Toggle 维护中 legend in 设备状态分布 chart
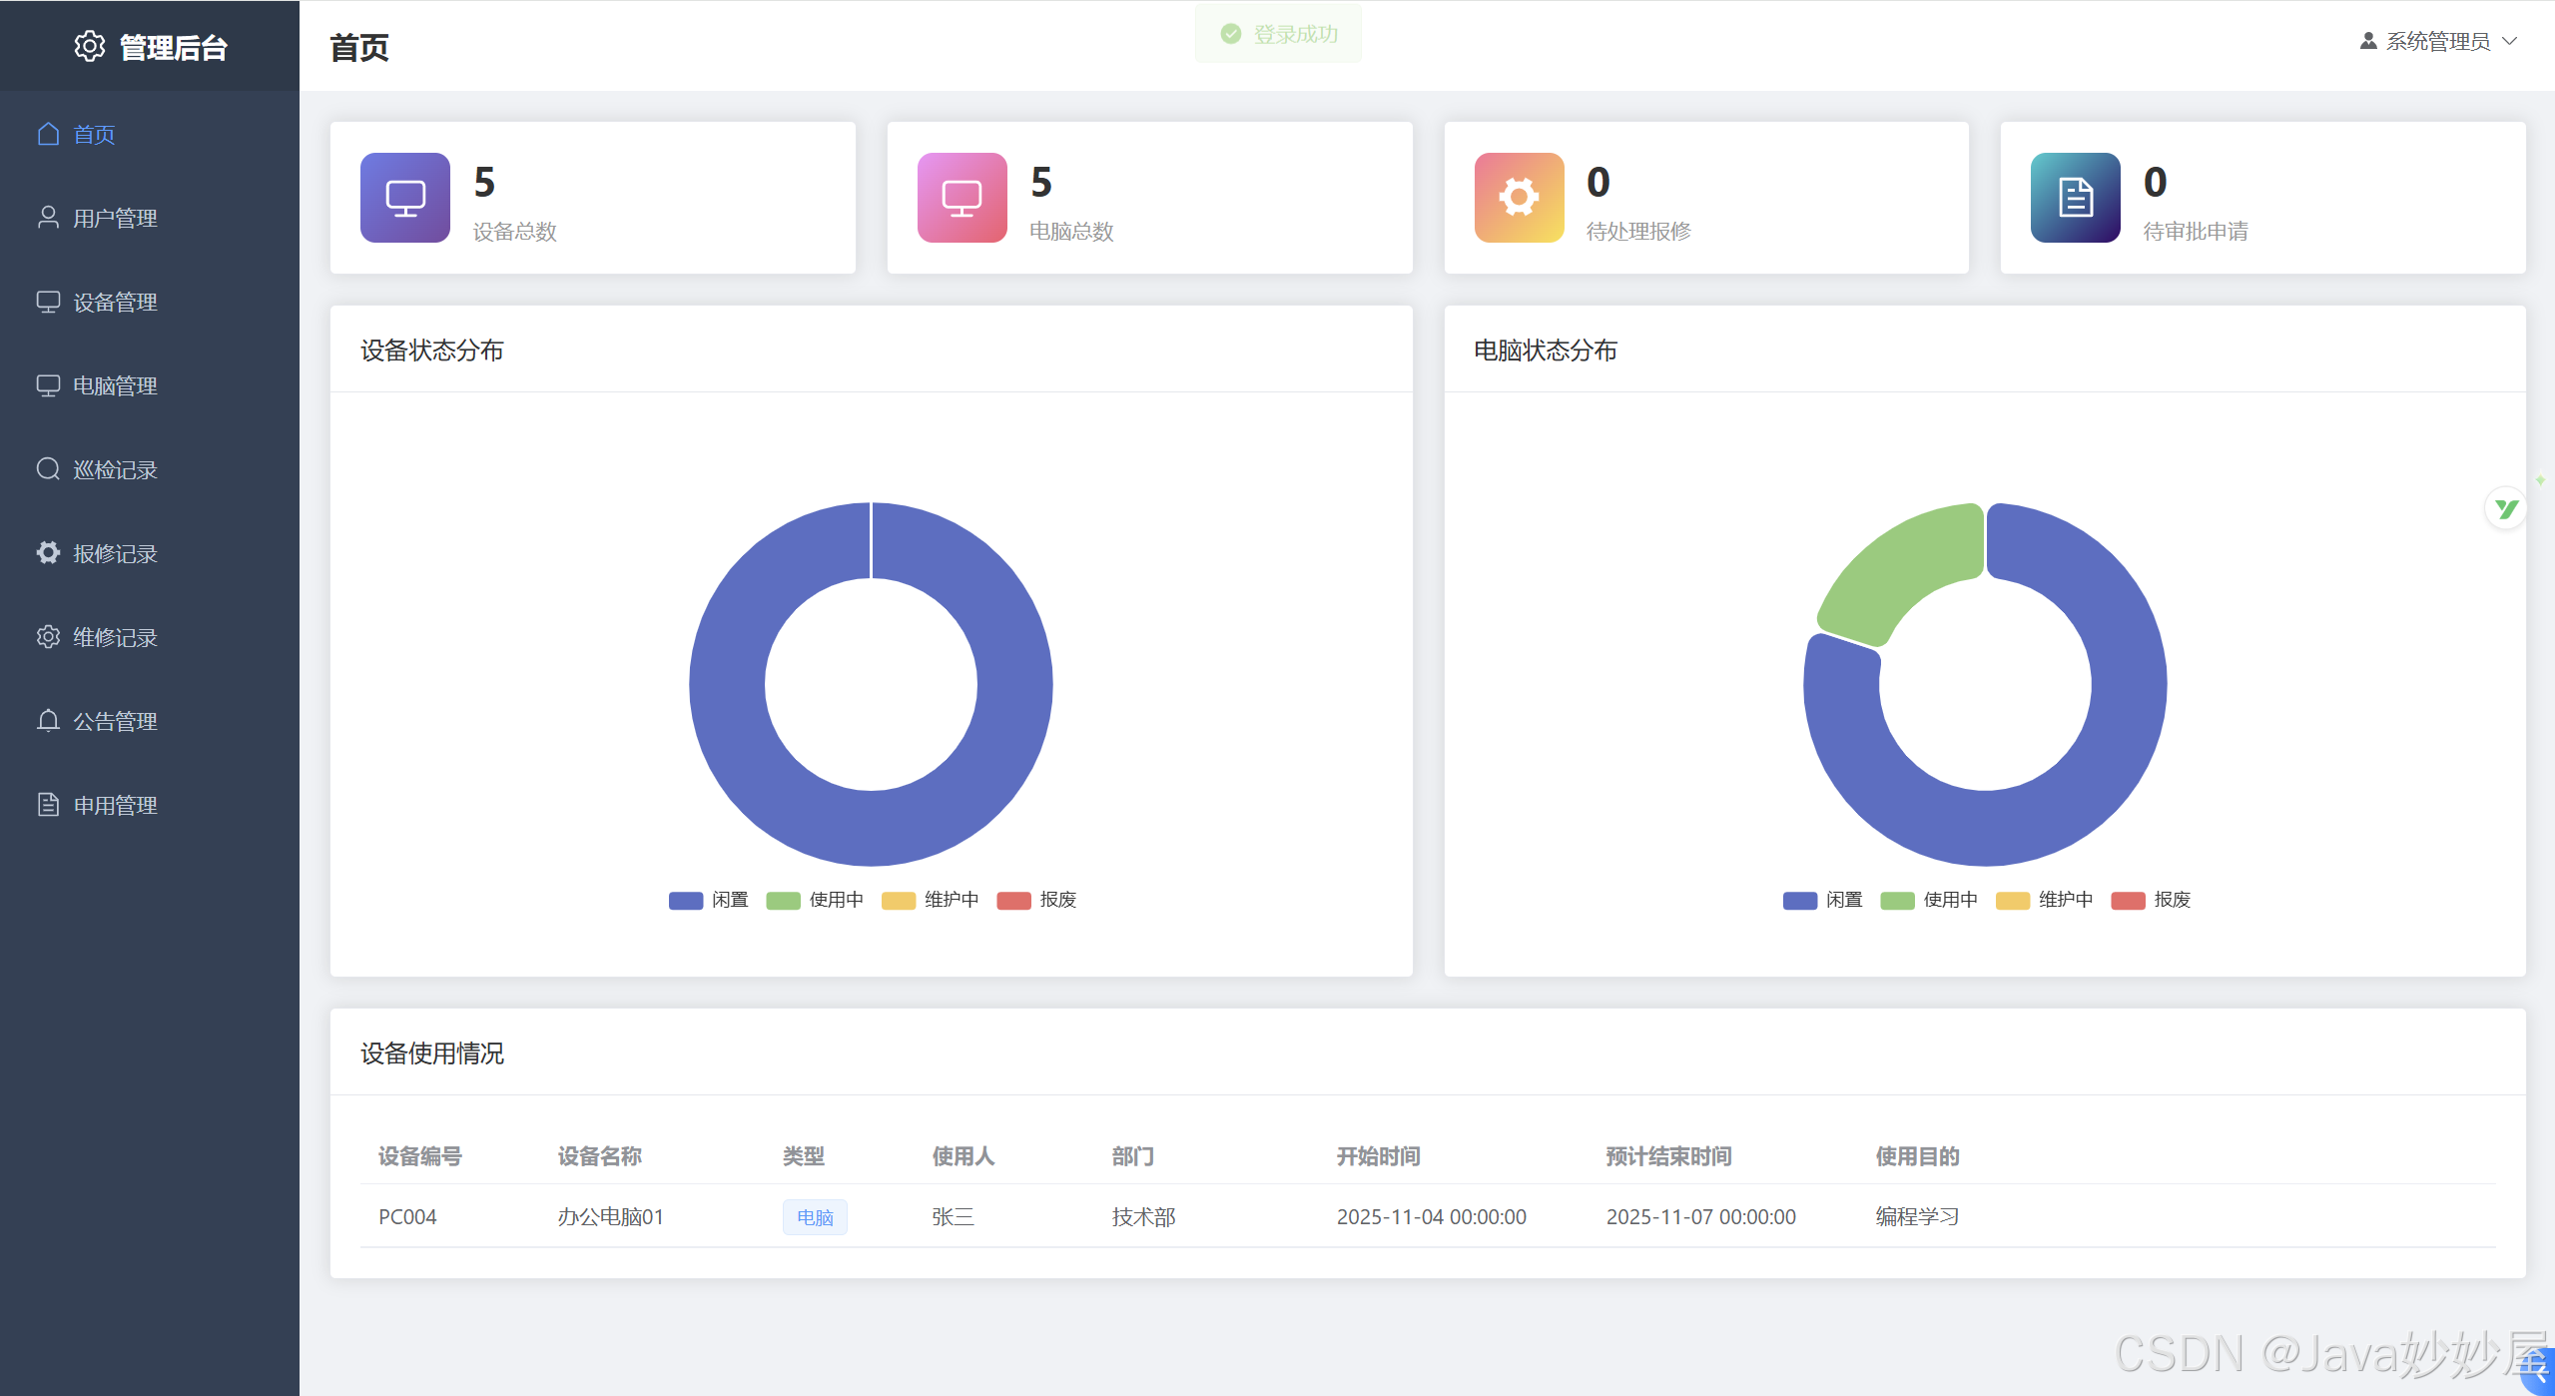Viewport: 2555px width, 1396px height. coord(931,900)
